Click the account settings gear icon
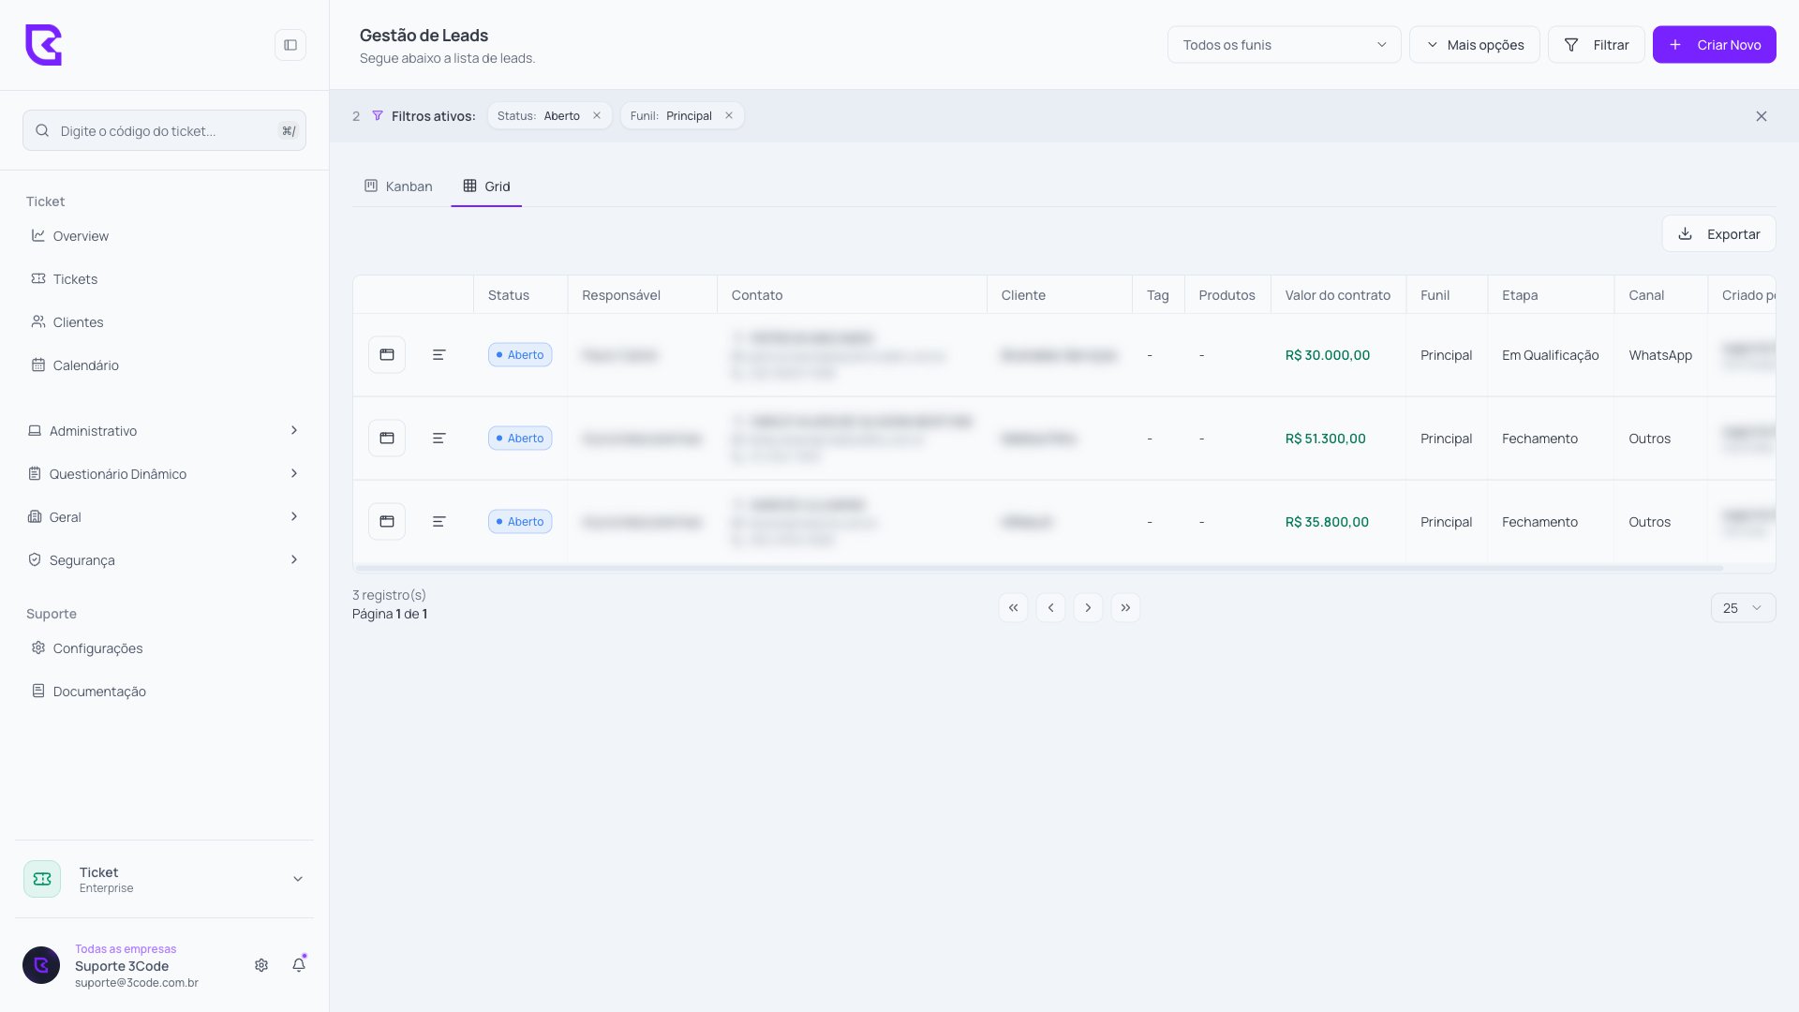Viewport: 1799px width, 1012px height. (261, 965)
